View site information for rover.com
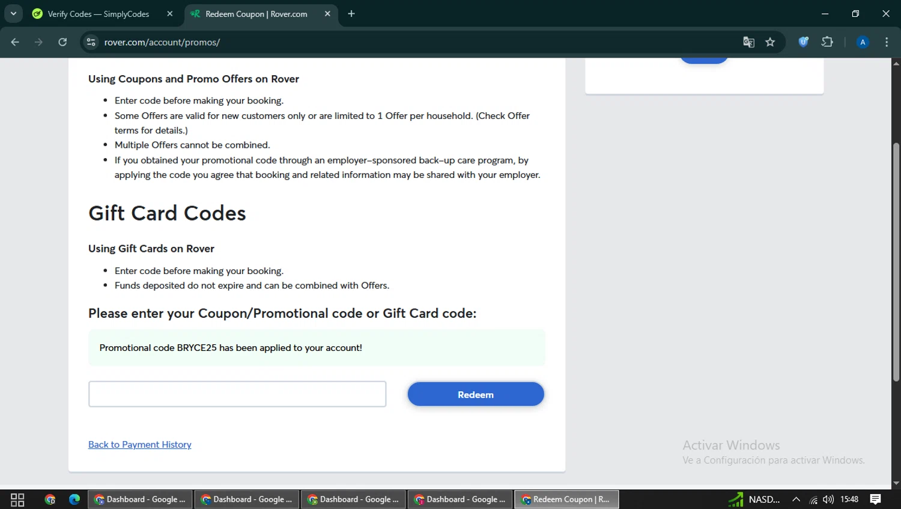 coord(91,42)
